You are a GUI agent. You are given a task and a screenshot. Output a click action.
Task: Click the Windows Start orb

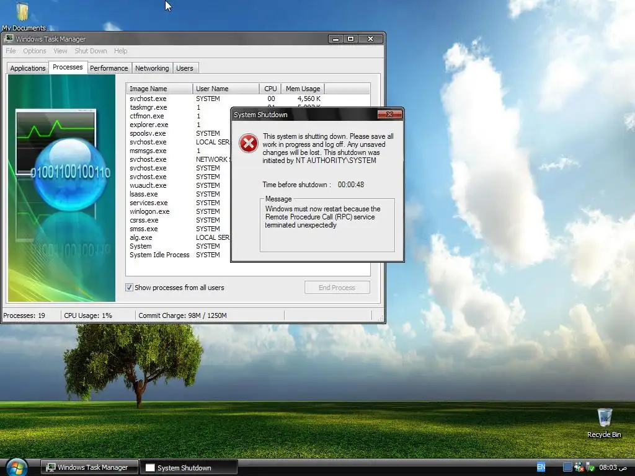(17, 467)
